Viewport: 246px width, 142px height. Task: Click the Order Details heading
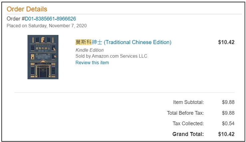(x=27, y=9)
